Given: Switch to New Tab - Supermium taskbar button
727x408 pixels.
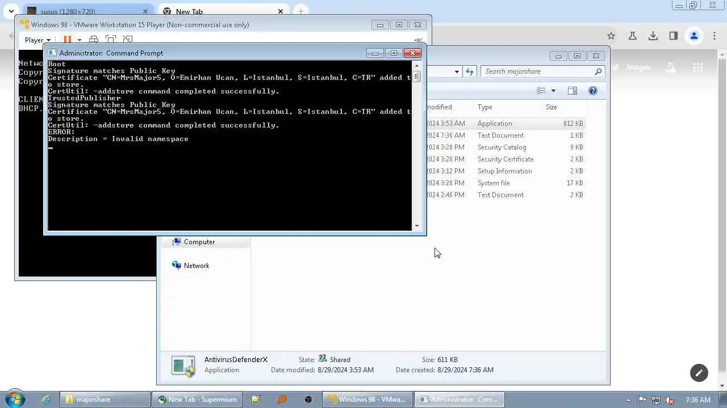Looking at the screenshot, I should 197,399.
